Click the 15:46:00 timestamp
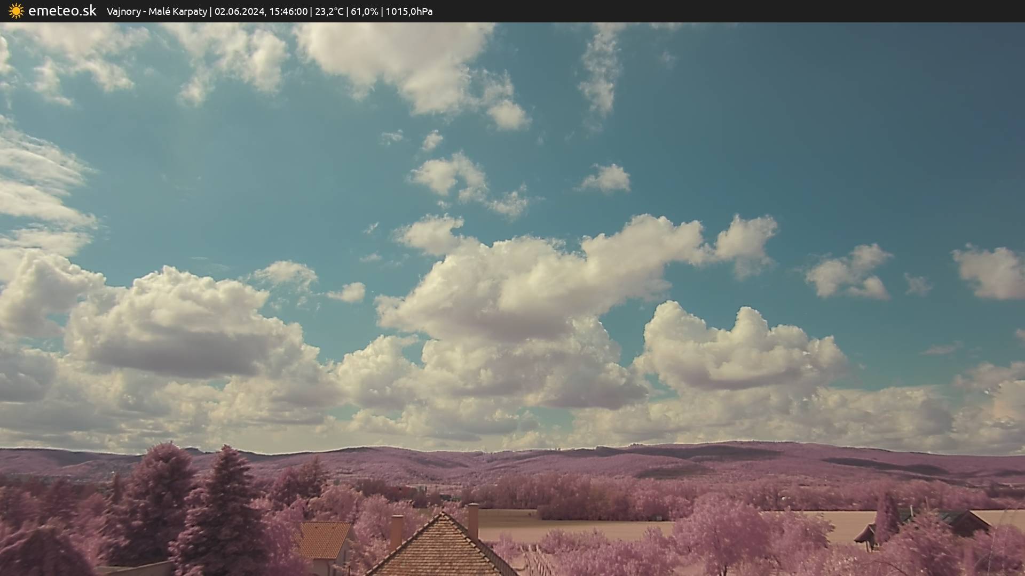The image size is (1025, 576). click(288, 11)
